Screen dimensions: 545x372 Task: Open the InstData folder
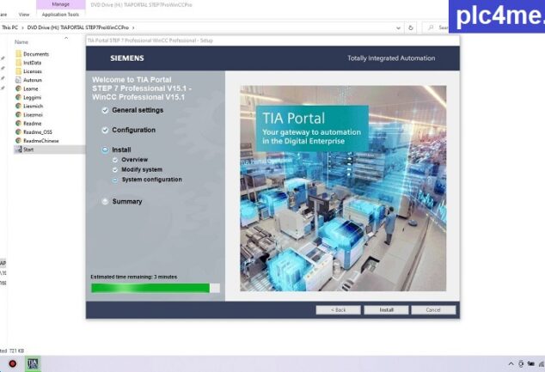coord(33,63)
